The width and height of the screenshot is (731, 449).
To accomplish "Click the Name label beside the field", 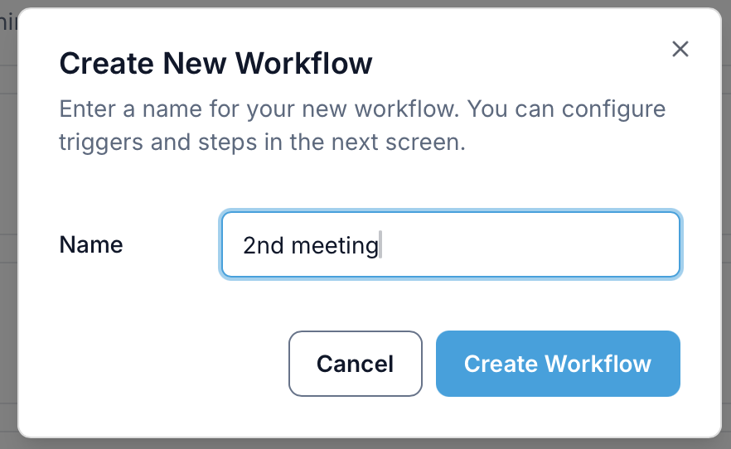I will point(91,245).
